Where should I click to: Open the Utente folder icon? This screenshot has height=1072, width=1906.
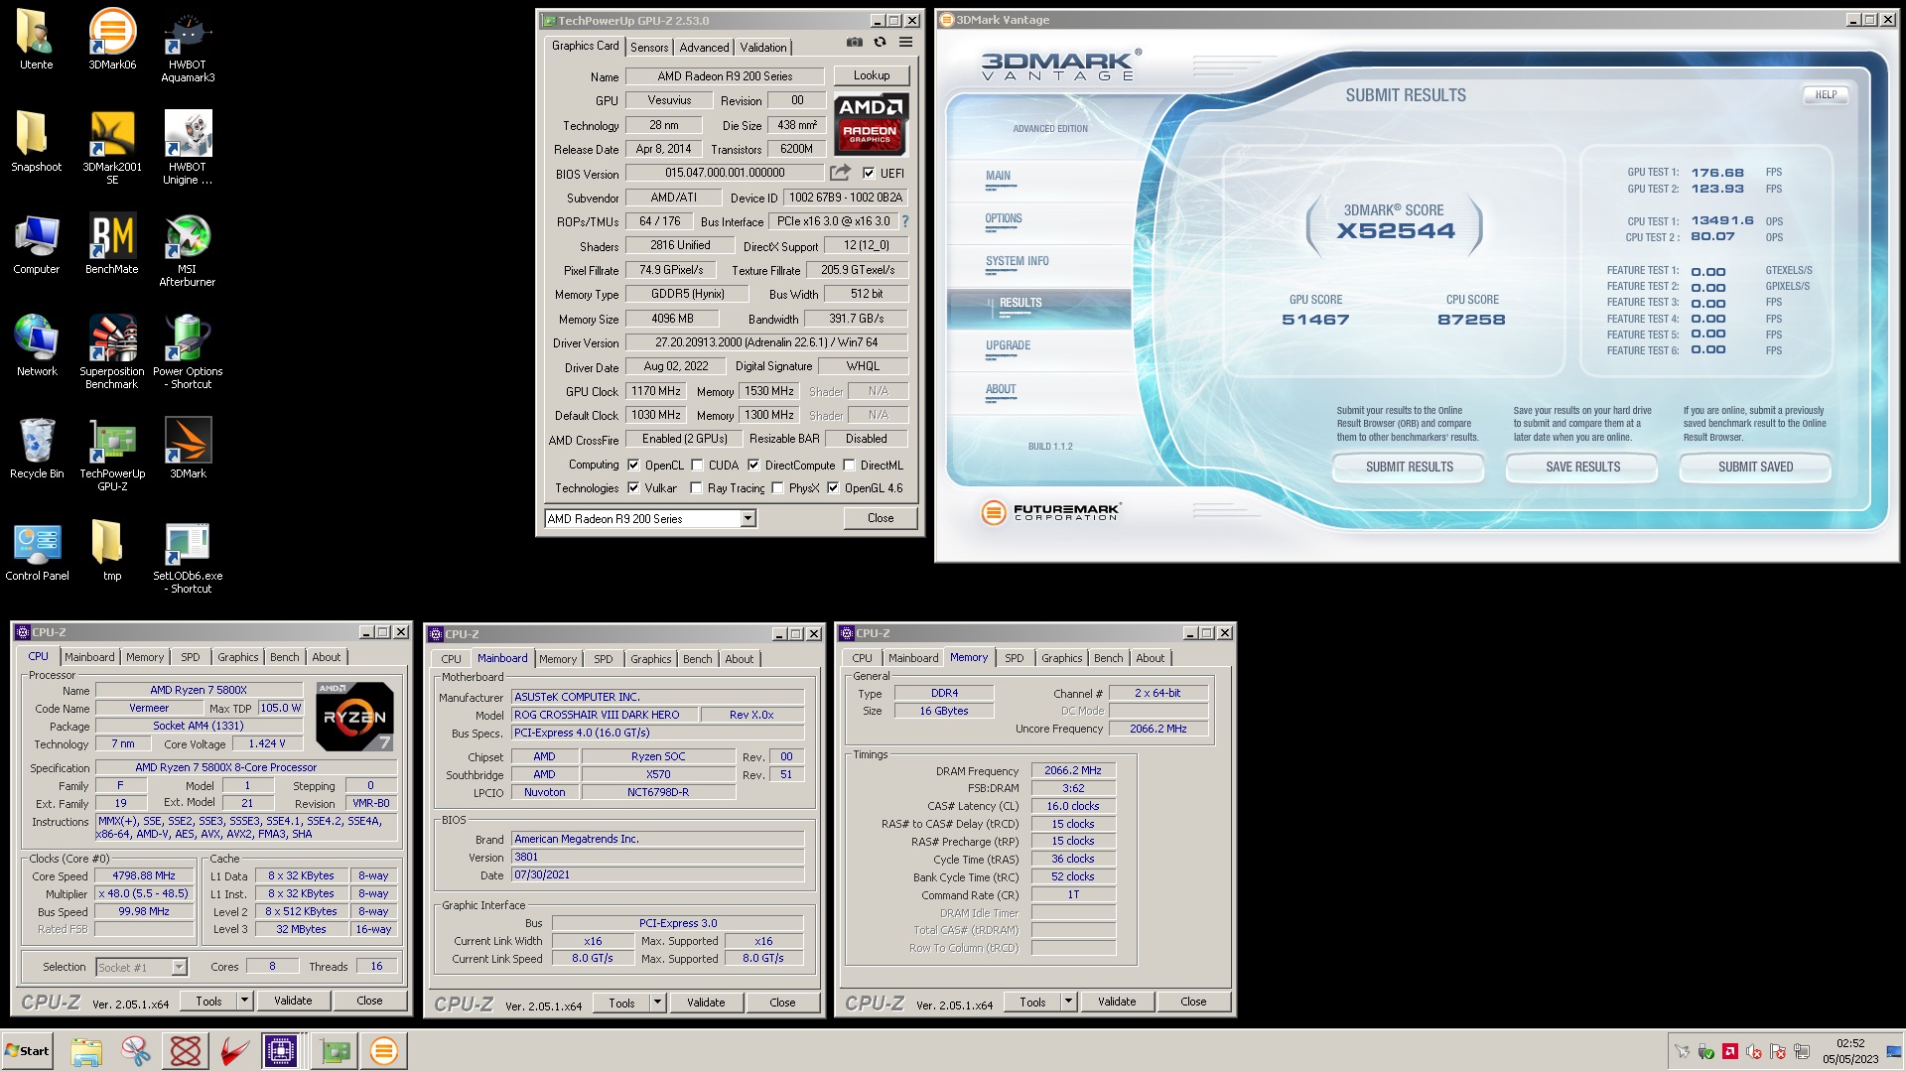tap(37, 40)
